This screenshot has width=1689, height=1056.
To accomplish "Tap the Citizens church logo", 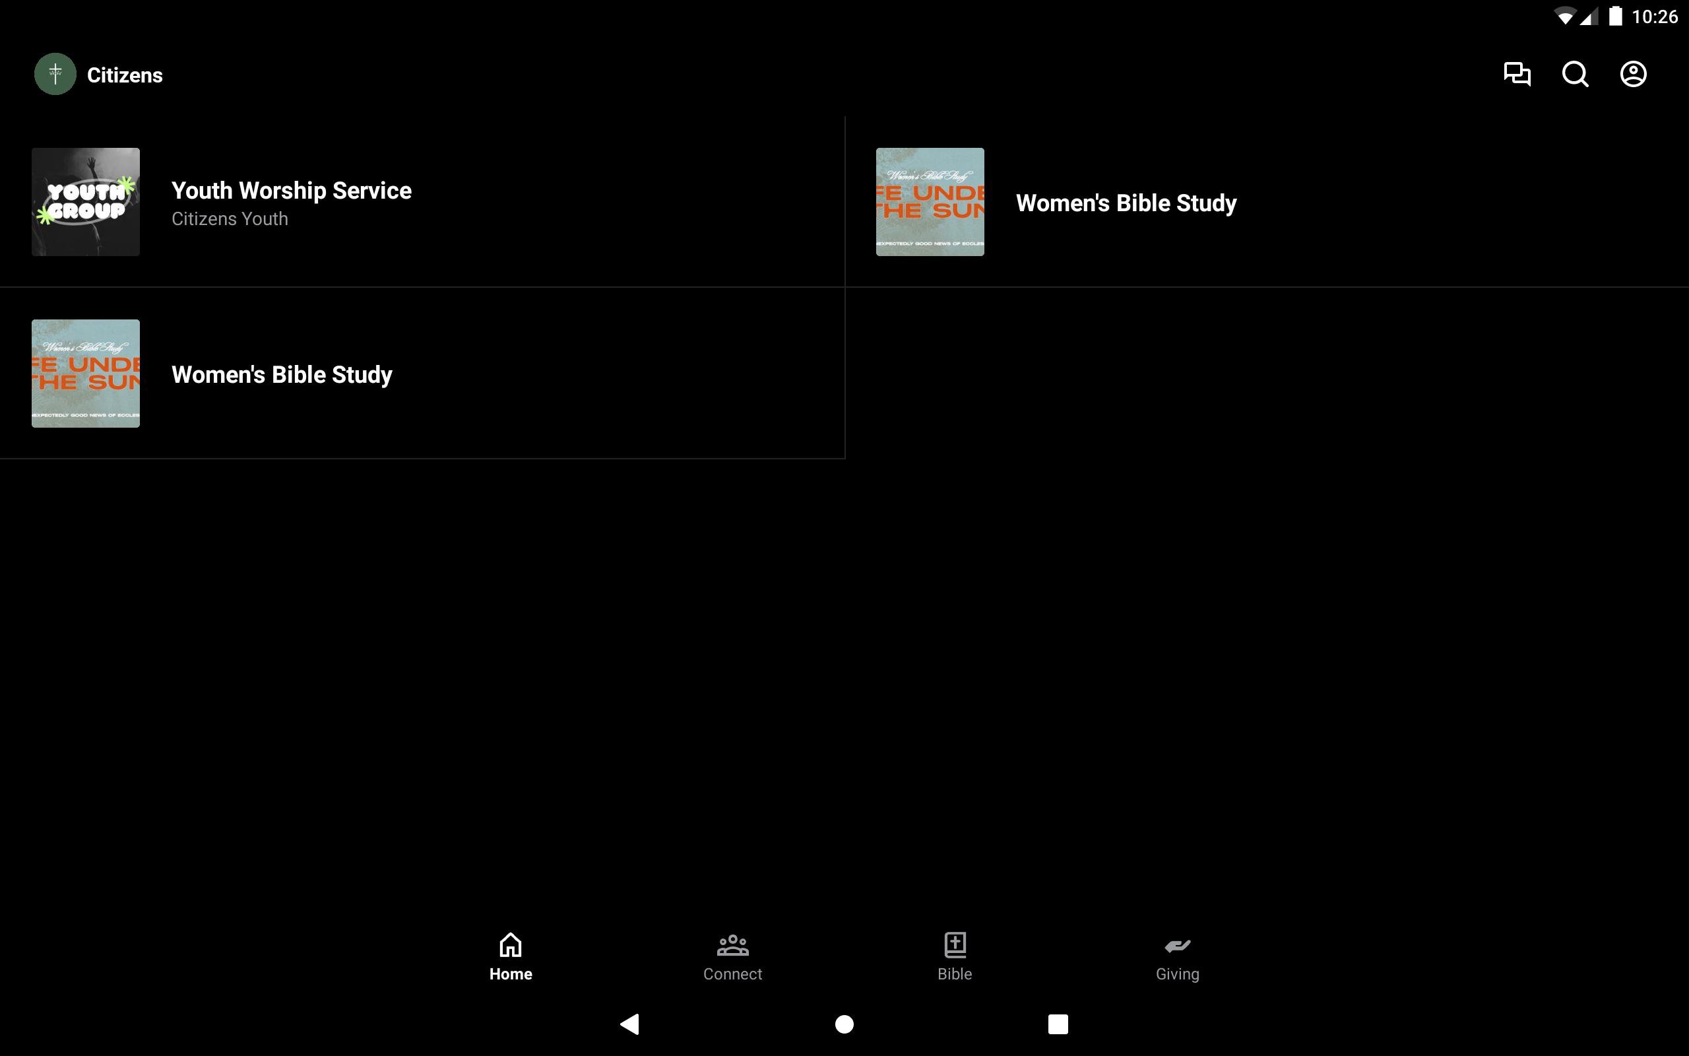I will [x=55, y=74].
